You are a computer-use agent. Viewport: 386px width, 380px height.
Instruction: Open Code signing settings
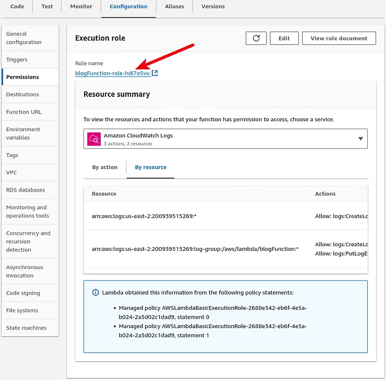(x=30, y=293)
